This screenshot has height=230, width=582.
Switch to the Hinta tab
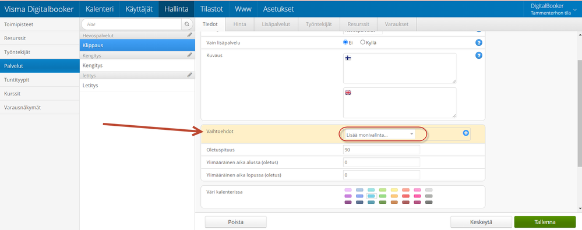240,24
